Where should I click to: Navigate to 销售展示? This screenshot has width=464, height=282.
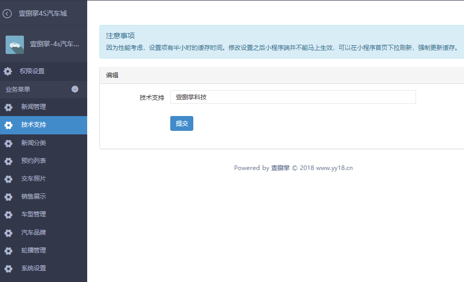[x=43, y=196]
